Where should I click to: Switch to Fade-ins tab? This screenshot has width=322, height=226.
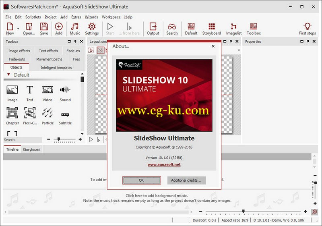pos(73,51)
